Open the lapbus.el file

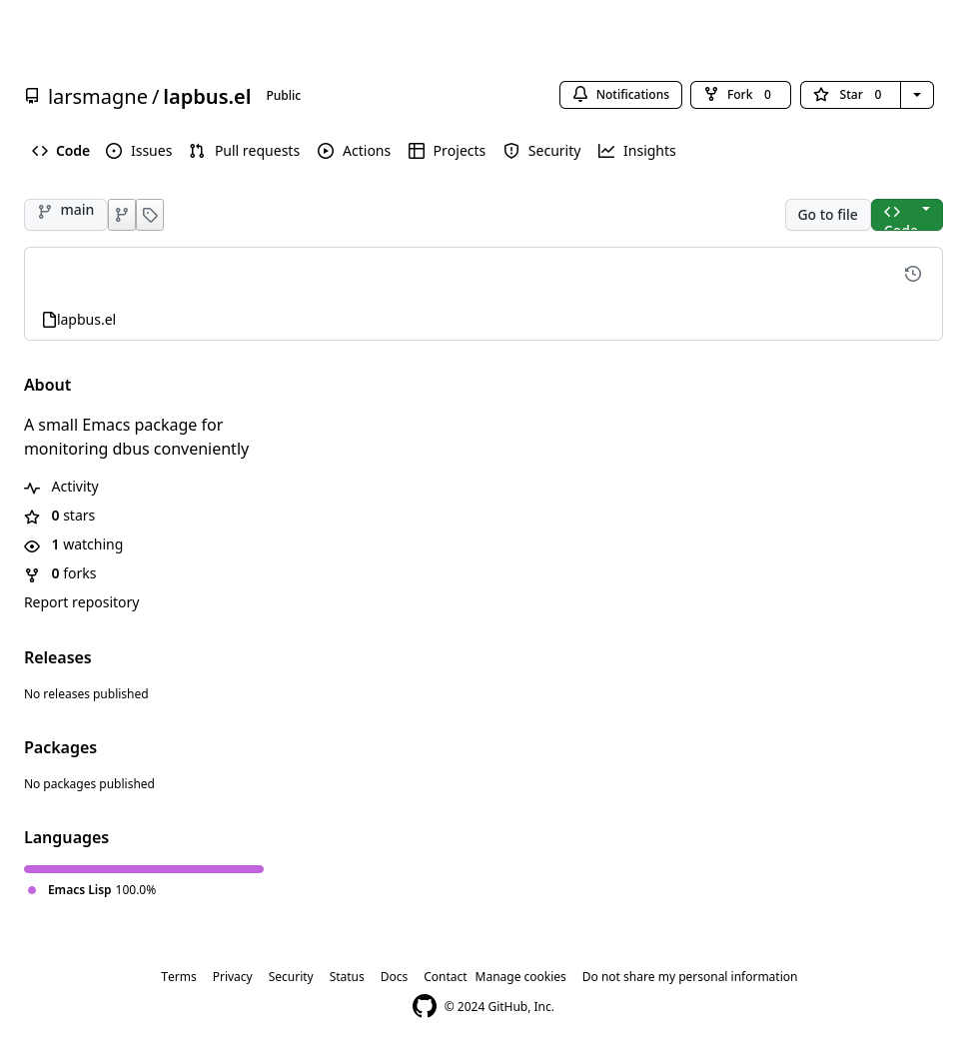click(87, 320)
